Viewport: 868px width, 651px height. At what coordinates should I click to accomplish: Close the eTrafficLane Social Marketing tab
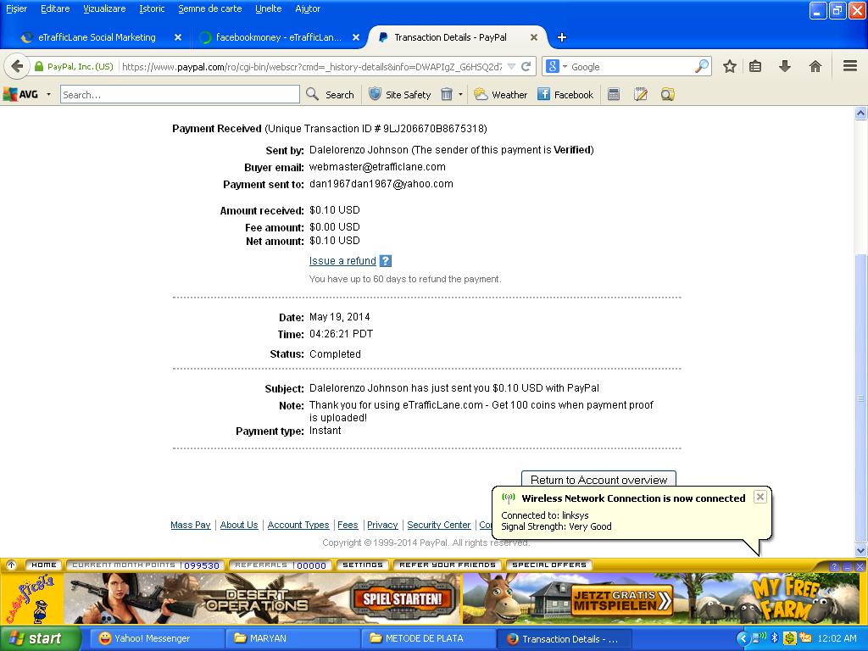click(178, 37)
